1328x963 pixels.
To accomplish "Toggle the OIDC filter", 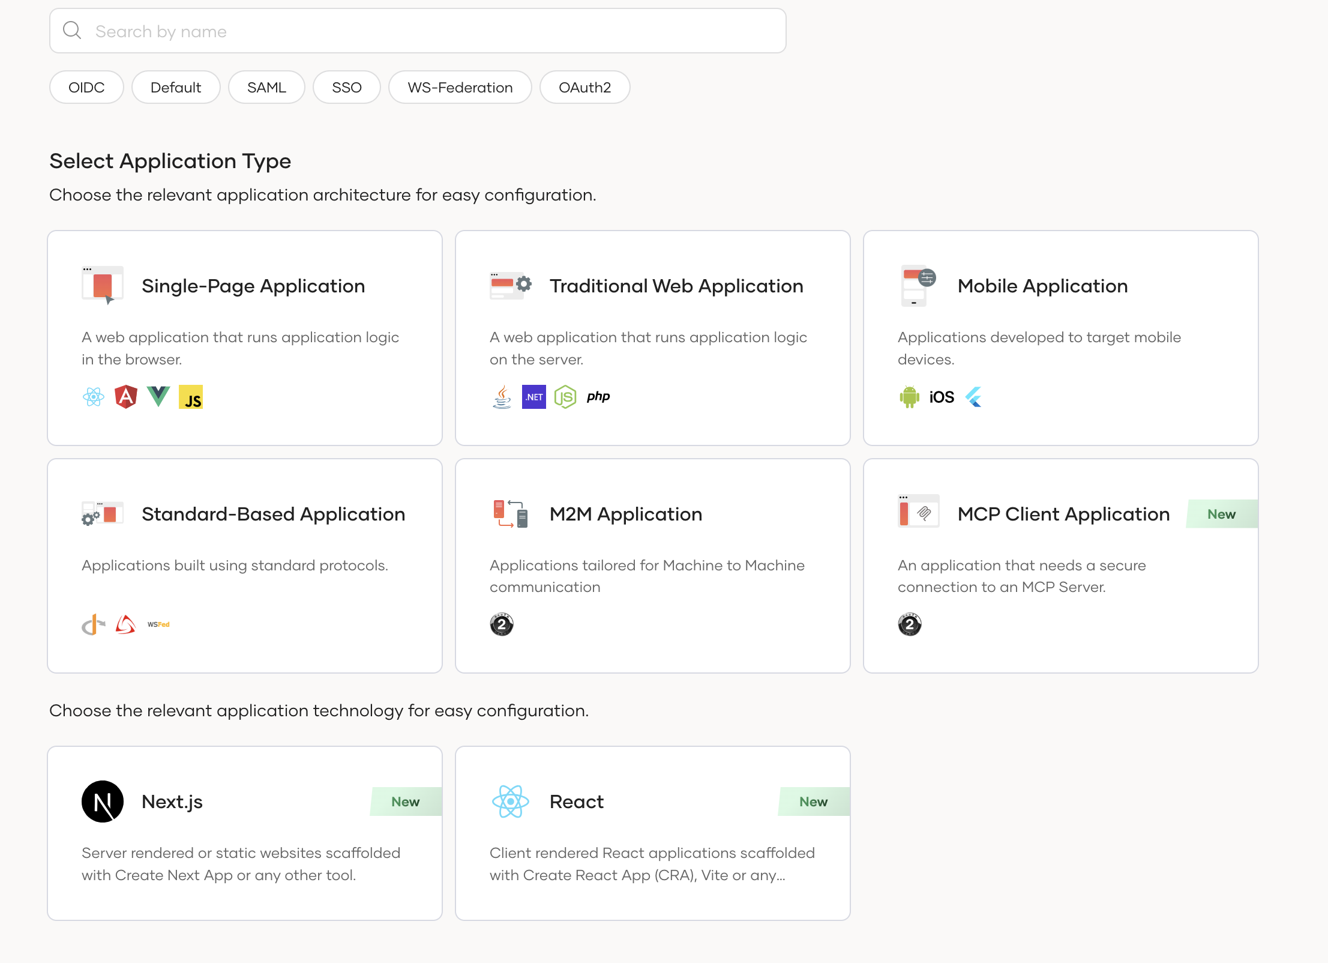I will point(86,87).
